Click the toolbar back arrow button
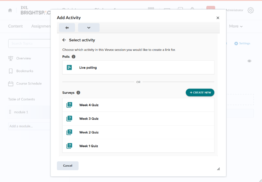The width and height of the screenshot is (262, 182). tap(67, 28)
